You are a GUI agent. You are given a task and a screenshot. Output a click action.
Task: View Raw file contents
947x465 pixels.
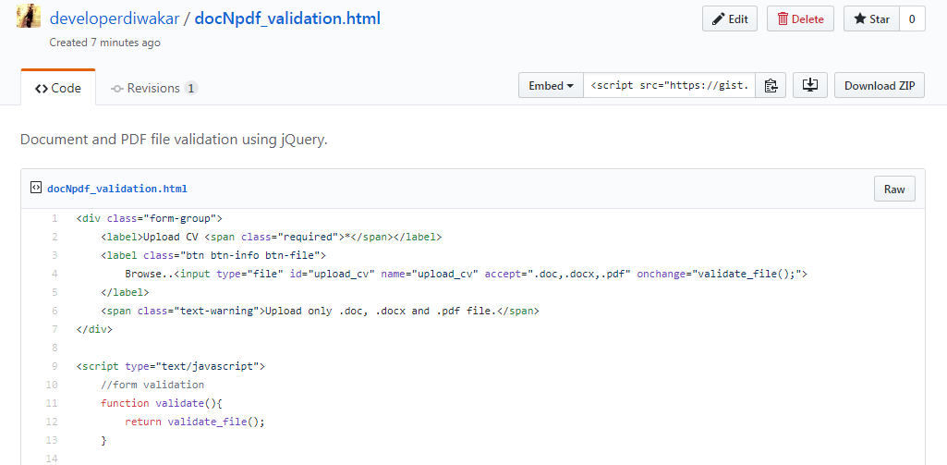[x=894, y=189]
